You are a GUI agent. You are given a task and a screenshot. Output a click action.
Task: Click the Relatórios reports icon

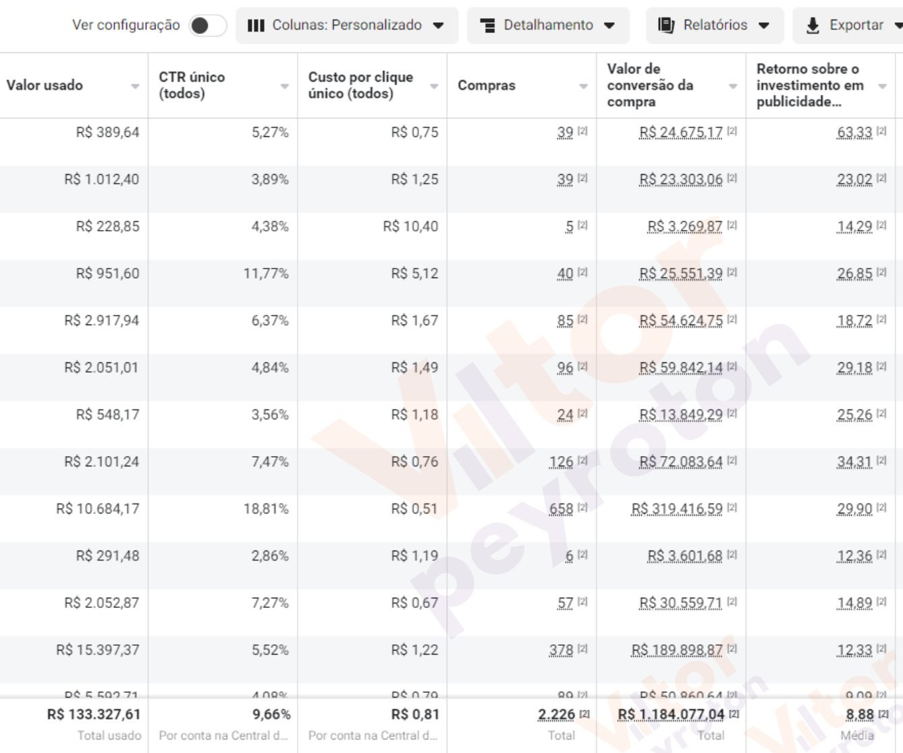(666, 26)
